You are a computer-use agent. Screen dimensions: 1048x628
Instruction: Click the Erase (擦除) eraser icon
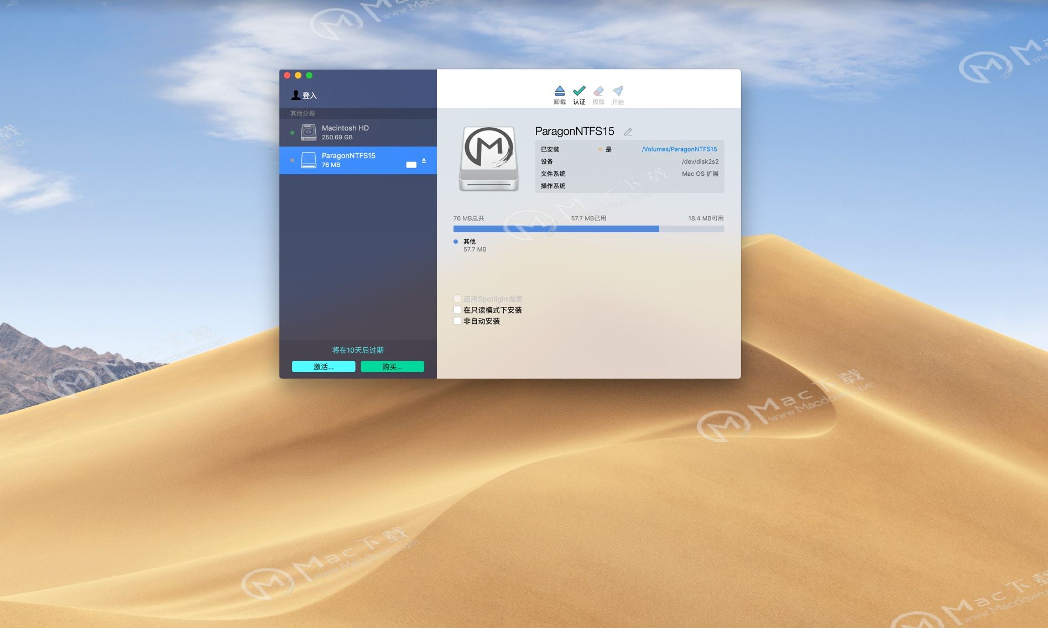tap(598, 91)
